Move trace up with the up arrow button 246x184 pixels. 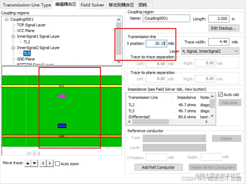[28, 164]
